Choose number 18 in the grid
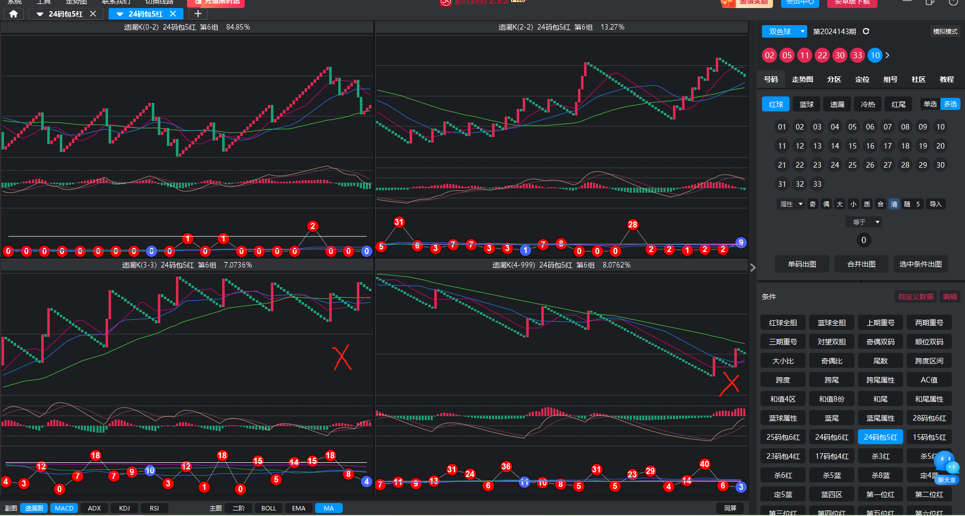 point(905,146)
